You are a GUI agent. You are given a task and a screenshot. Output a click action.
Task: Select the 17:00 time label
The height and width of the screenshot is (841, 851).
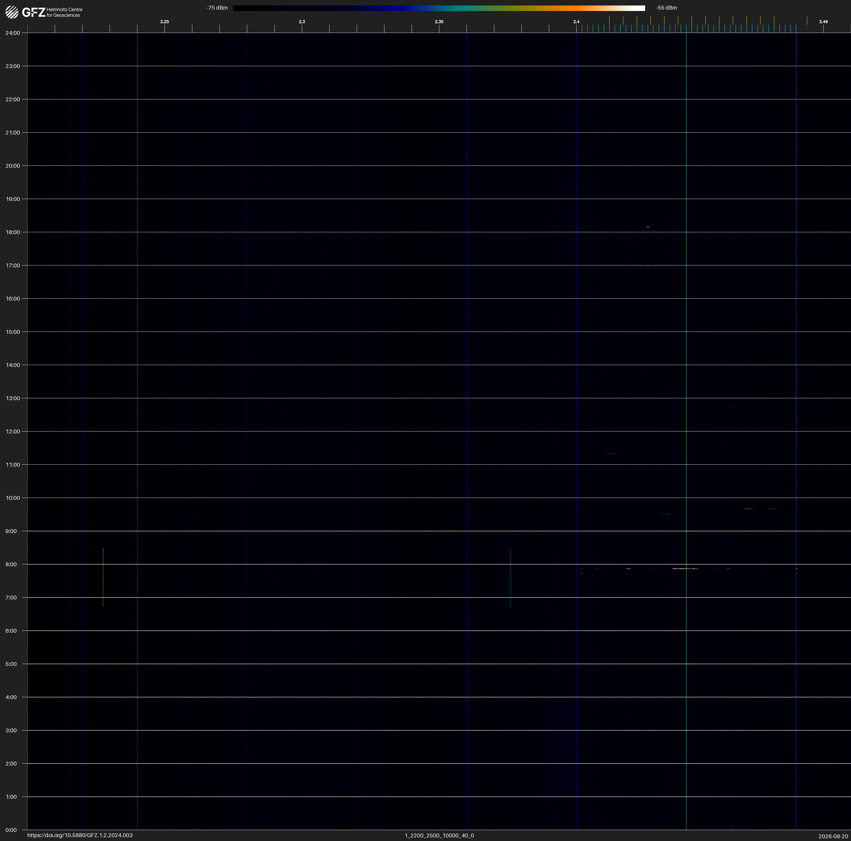[x=13, y=265]
